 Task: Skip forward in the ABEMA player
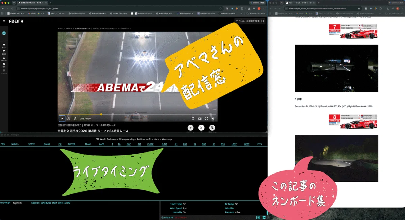[x=75, y=119]
